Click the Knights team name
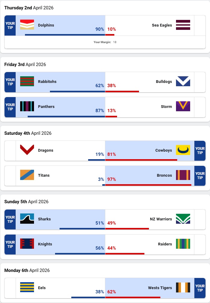Viewport: 210px width, 303px height. [x=45, y=244]
